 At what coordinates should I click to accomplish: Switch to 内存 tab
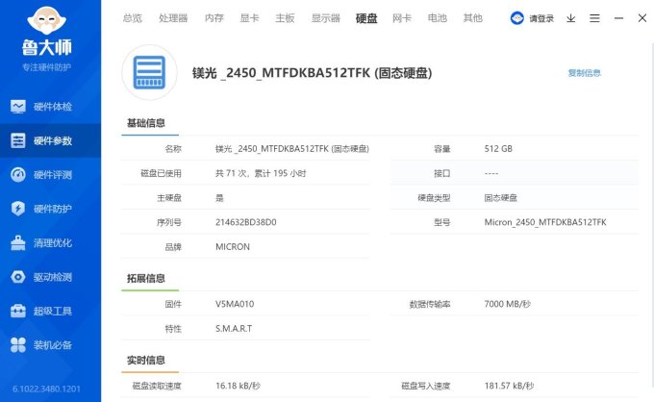click(x=214, y=18)
